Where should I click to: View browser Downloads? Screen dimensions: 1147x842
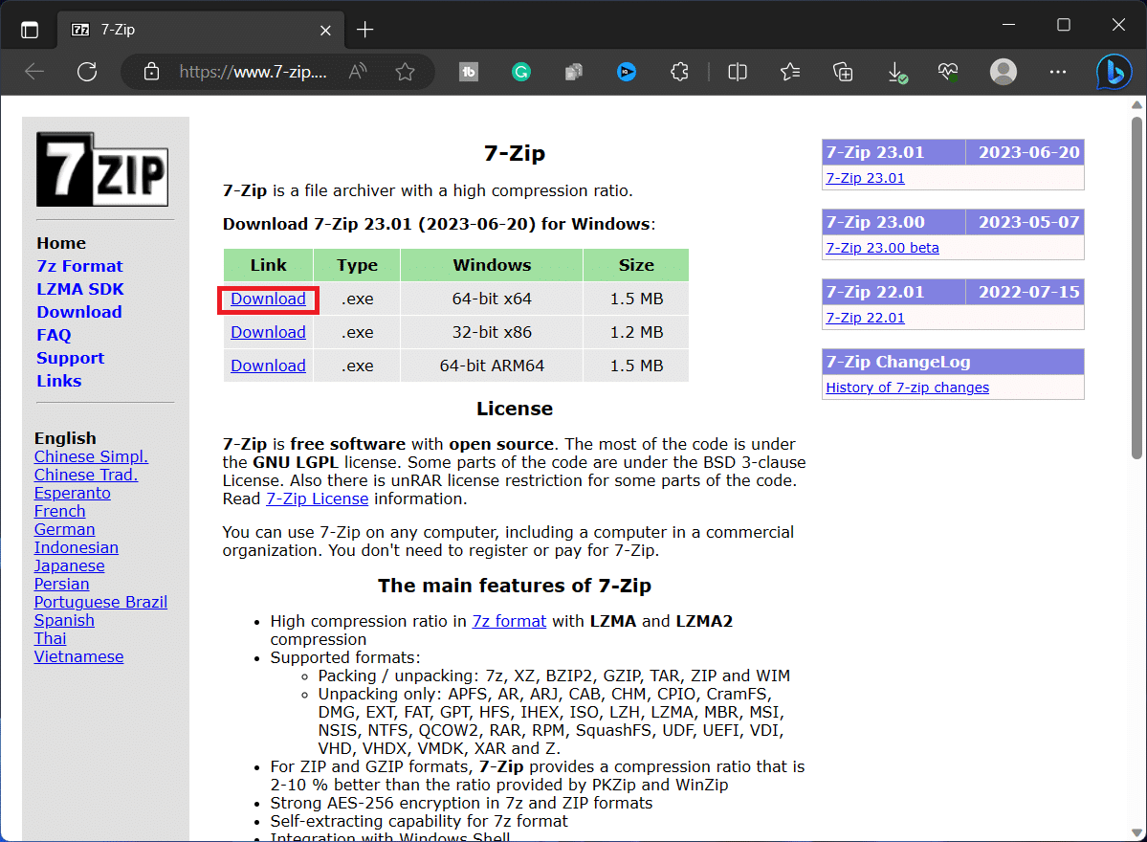click(896, 72)
